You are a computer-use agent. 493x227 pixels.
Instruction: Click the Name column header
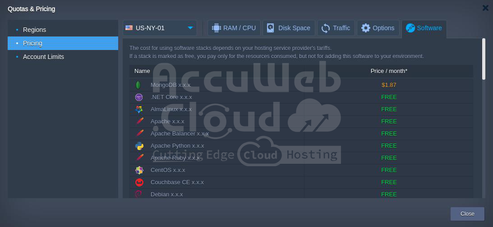(142, 71)
